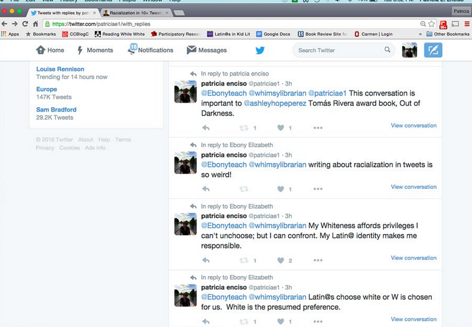Open more options on 'Latin@s choose white' tweet

pyautogui.click(x=318, y=321)
